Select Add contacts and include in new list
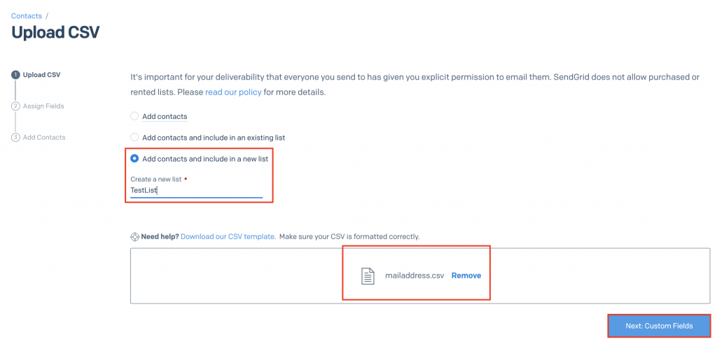 [x=134, y=159]
